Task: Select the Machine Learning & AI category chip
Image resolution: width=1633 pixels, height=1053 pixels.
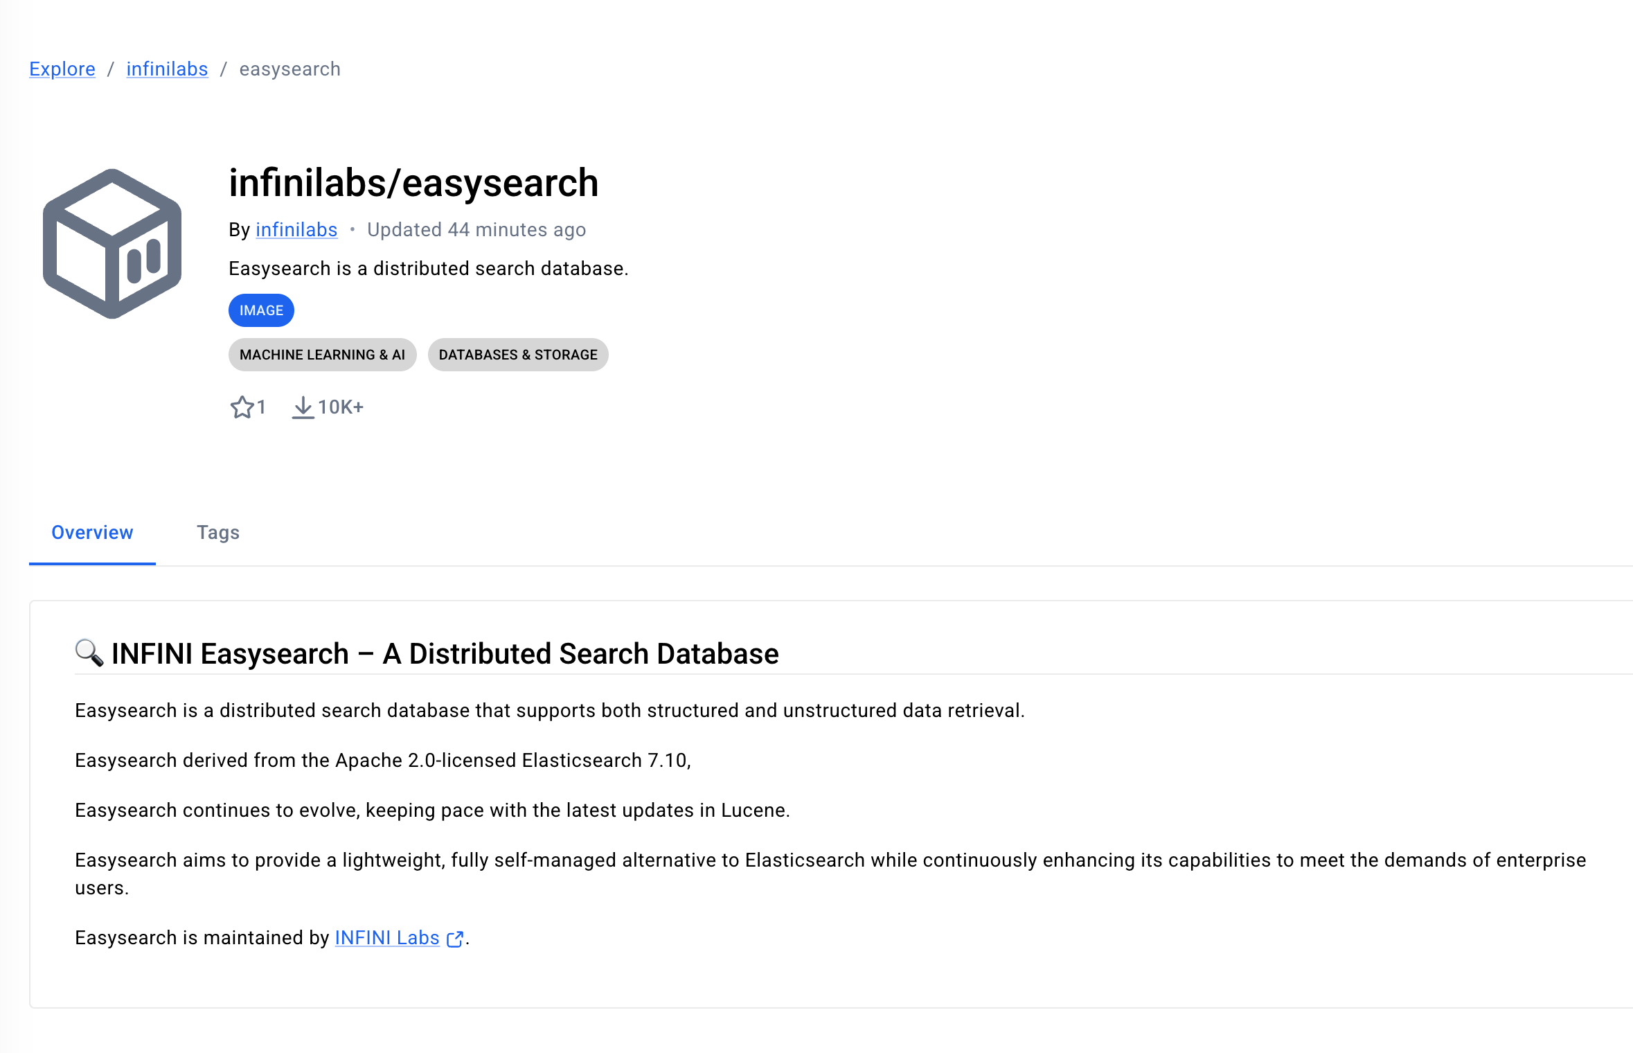Action: tap(322, 355)
